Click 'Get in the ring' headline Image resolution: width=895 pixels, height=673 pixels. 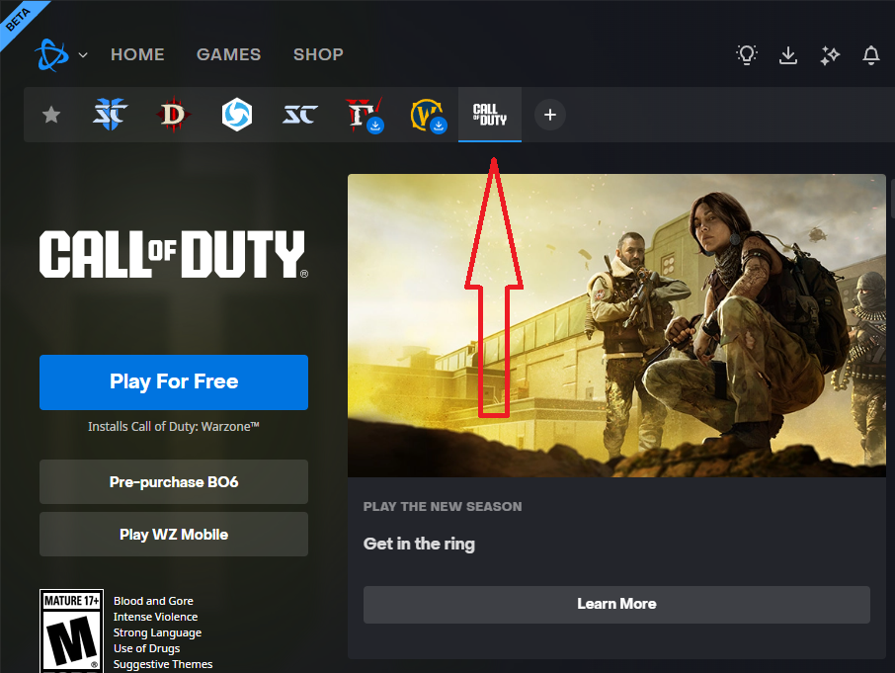point(419,544)
